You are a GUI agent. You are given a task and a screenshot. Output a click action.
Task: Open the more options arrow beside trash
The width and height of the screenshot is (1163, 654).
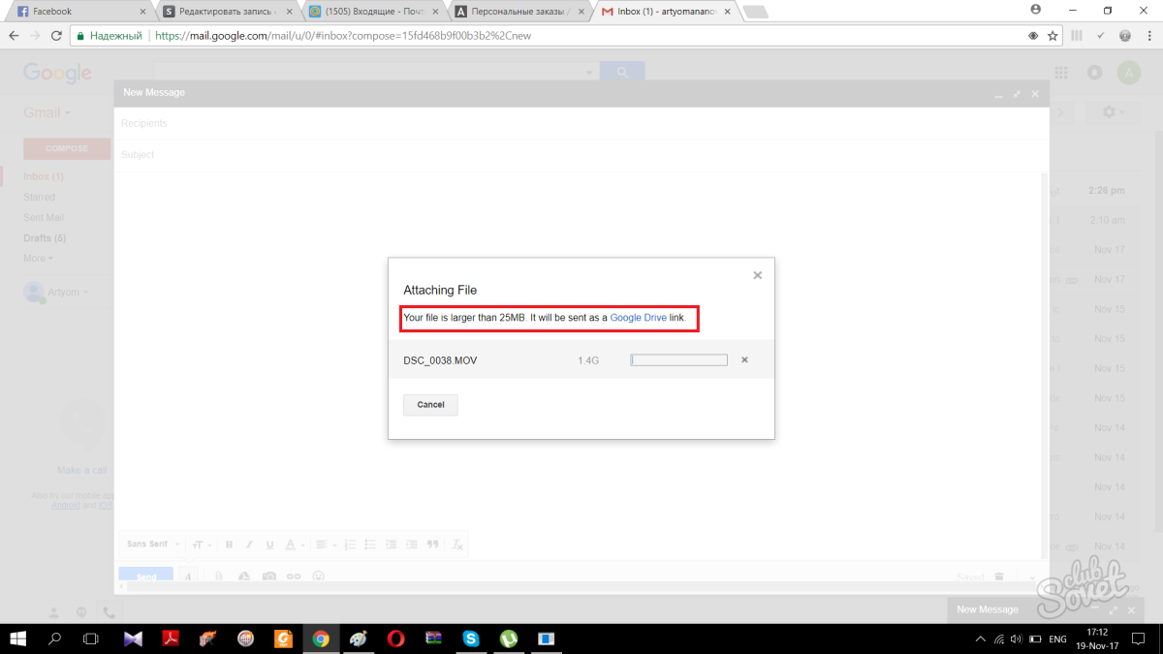[x=1031, y=577]
